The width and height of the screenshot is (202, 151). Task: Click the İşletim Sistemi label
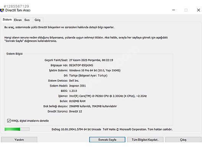tap(58, 71)
